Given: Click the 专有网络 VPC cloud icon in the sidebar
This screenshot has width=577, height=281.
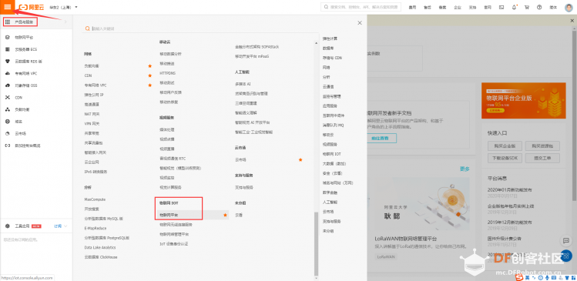Looking at the screenshot, I should [8, 74].
